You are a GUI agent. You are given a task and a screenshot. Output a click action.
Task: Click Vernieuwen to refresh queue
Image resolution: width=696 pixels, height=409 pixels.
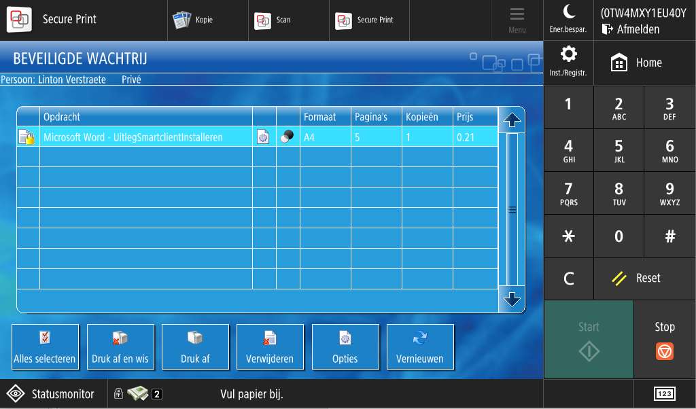(420, 347)
